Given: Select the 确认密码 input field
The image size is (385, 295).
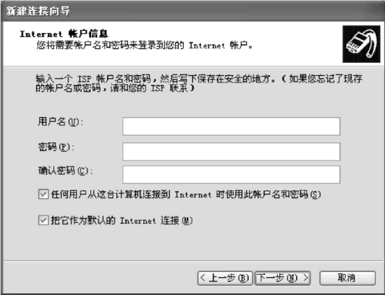Looking at the screenshot, I should [x=231, y=174].
